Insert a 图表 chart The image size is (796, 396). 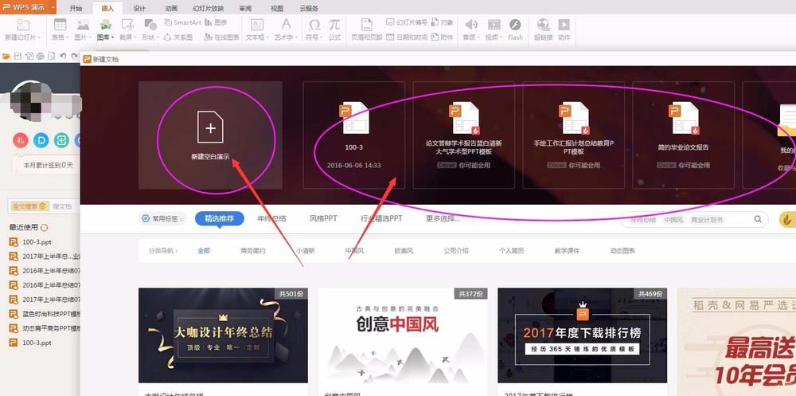(216, 22)
